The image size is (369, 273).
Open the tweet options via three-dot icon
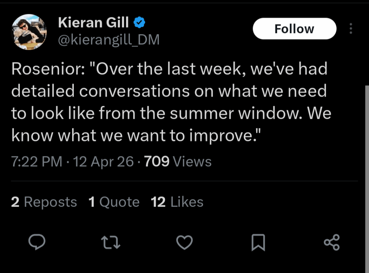[351, 29]
